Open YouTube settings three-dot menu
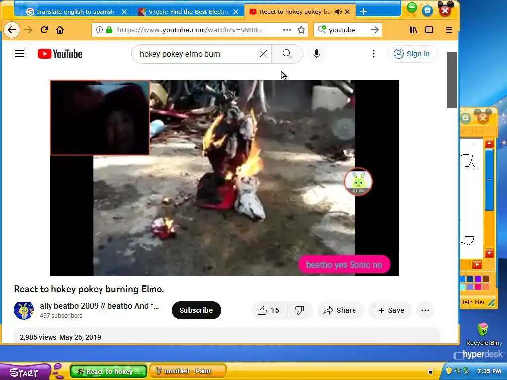This screenshot has height=380, width=507. [x=374, y=54]
